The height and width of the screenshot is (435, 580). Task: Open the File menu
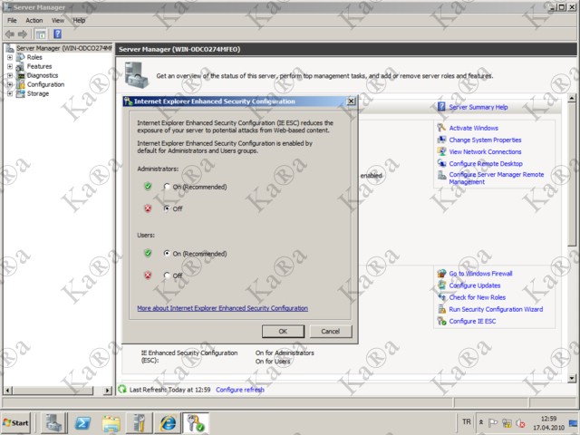pos(12,20)
